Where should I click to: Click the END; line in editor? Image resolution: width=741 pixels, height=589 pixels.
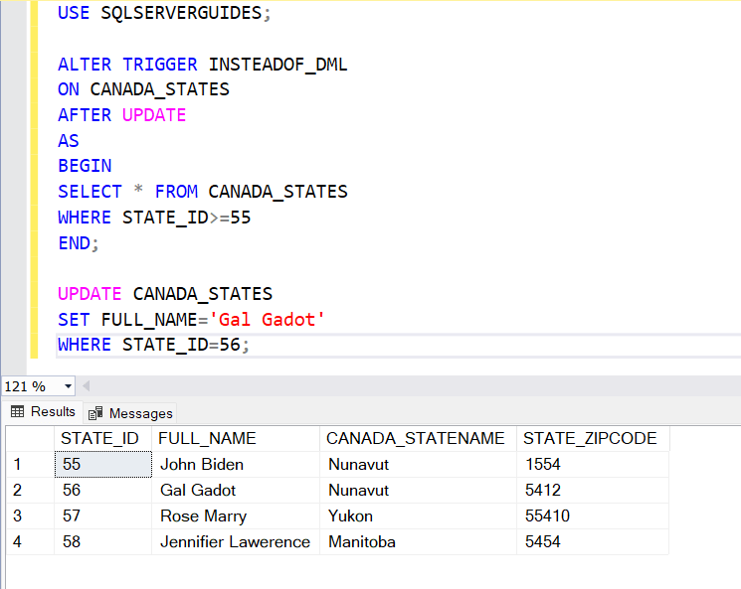[x=79, y=243]
